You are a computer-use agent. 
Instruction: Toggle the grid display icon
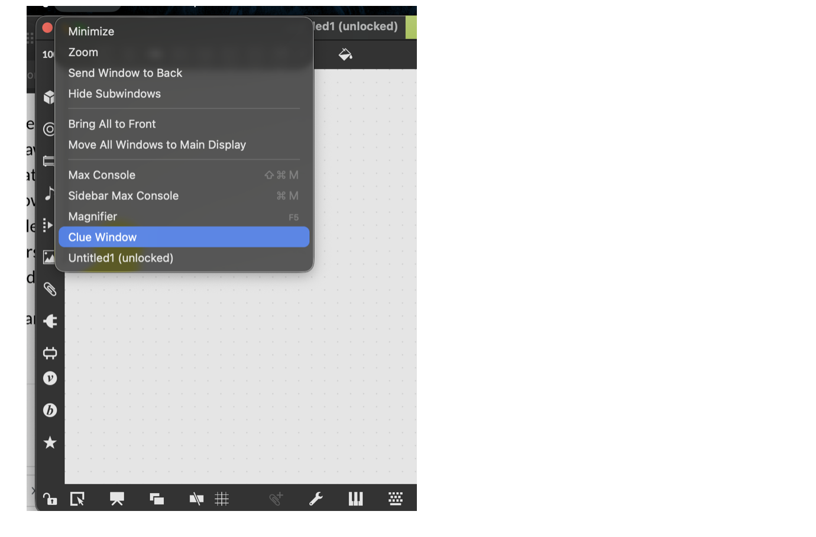click(x=222, y=499)
